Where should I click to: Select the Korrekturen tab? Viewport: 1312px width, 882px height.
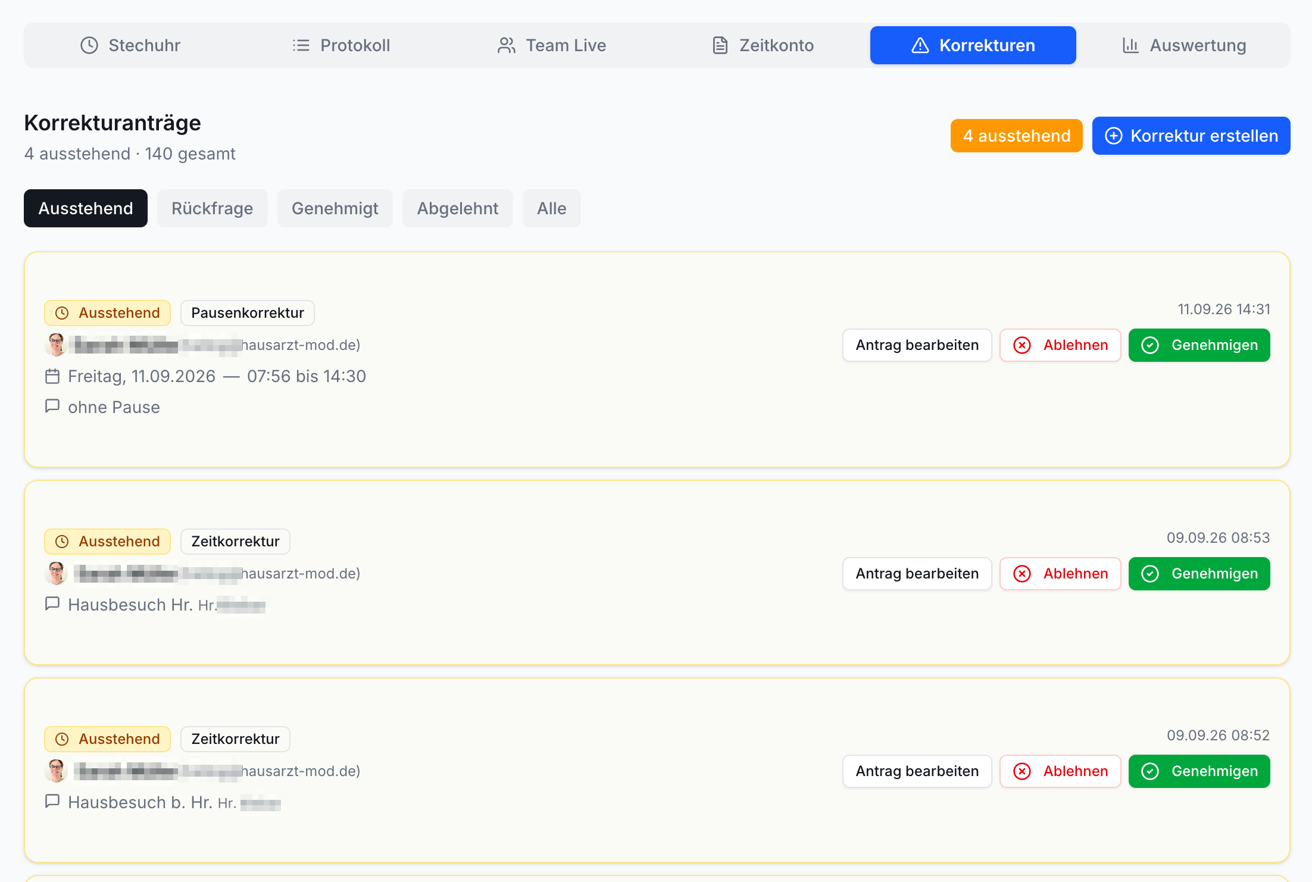click(973, 45)
